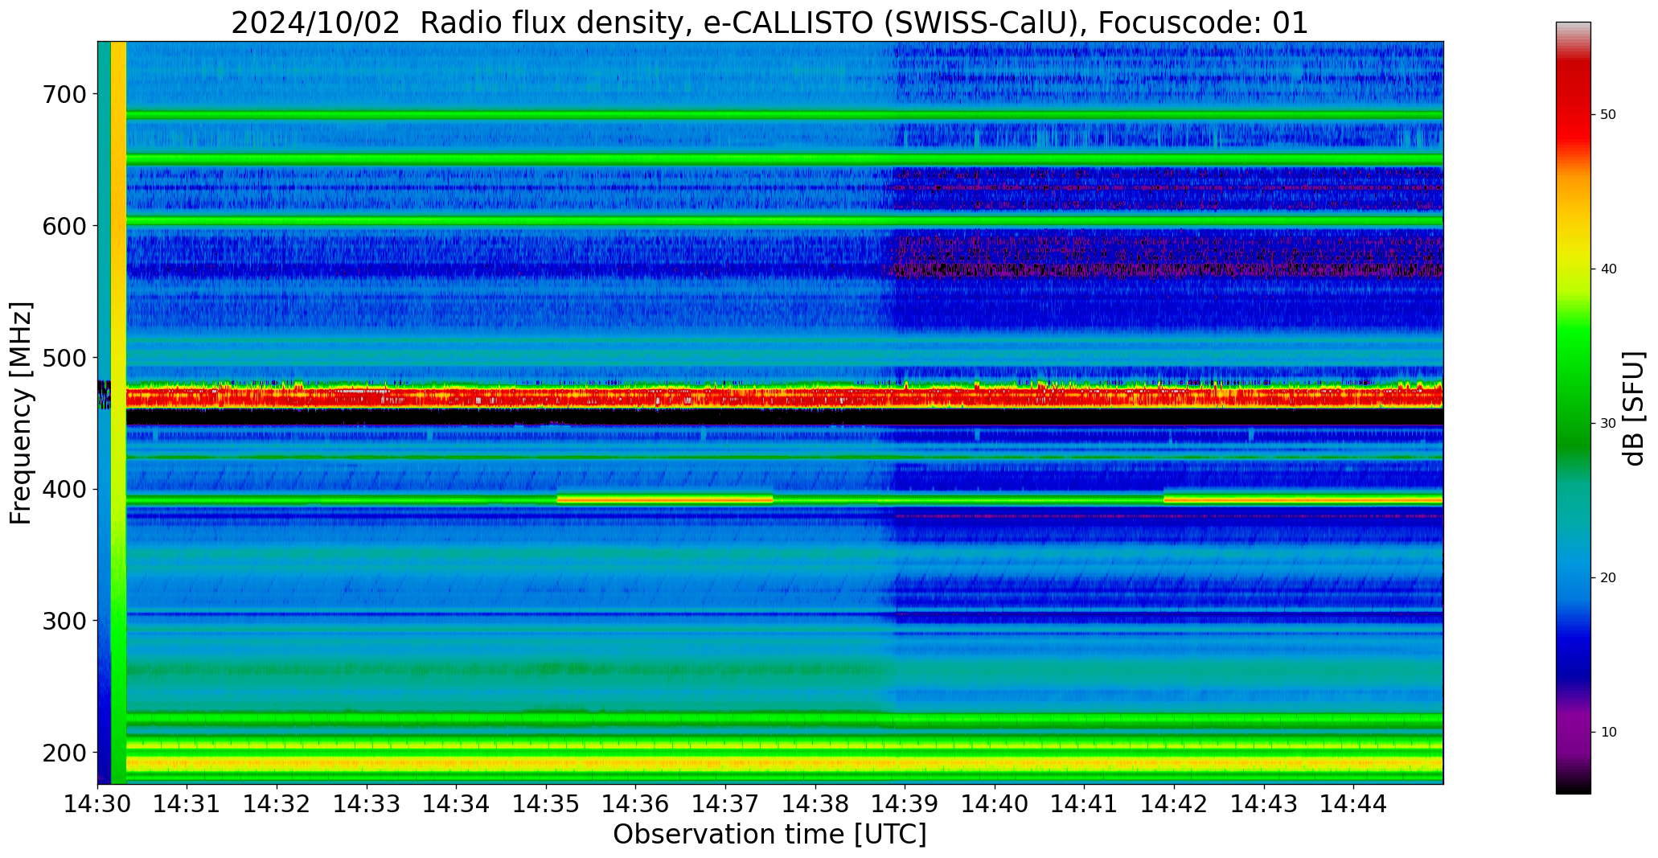Click the 14:36 time tick label

[636, 803]
